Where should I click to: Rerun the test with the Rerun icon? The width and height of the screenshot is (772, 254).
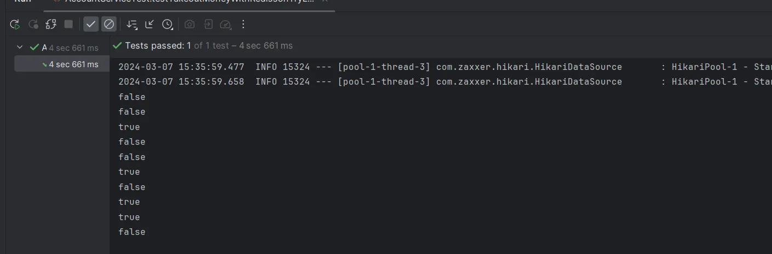pyautogui.click(x=15, y=24)
